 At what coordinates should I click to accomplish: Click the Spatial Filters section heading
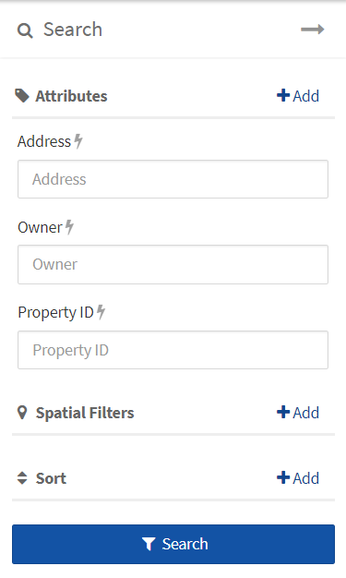pos(85,413)
